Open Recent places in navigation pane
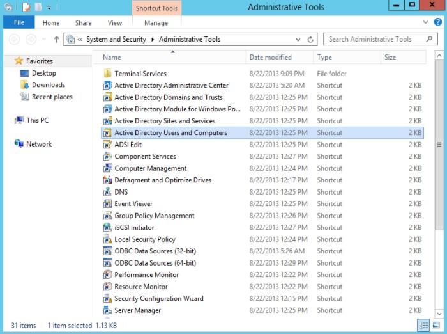 [x=52, y=97]
